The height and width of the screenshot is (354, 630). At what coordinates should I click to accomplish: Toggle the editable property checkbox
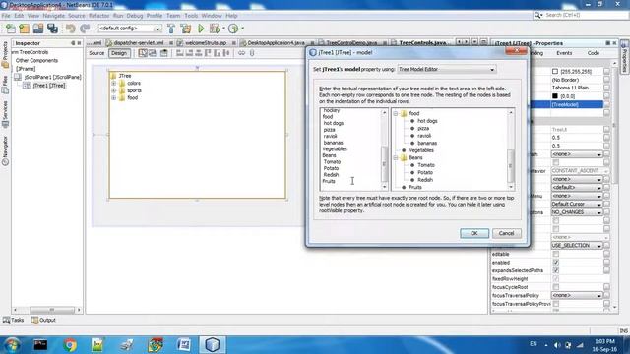(x=556, y=254)
